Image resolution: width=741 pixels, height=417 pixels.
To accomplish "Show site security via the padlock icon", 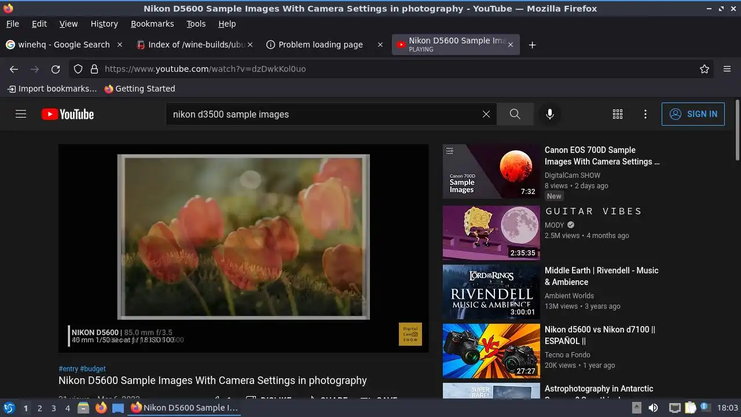I will 94,69.
